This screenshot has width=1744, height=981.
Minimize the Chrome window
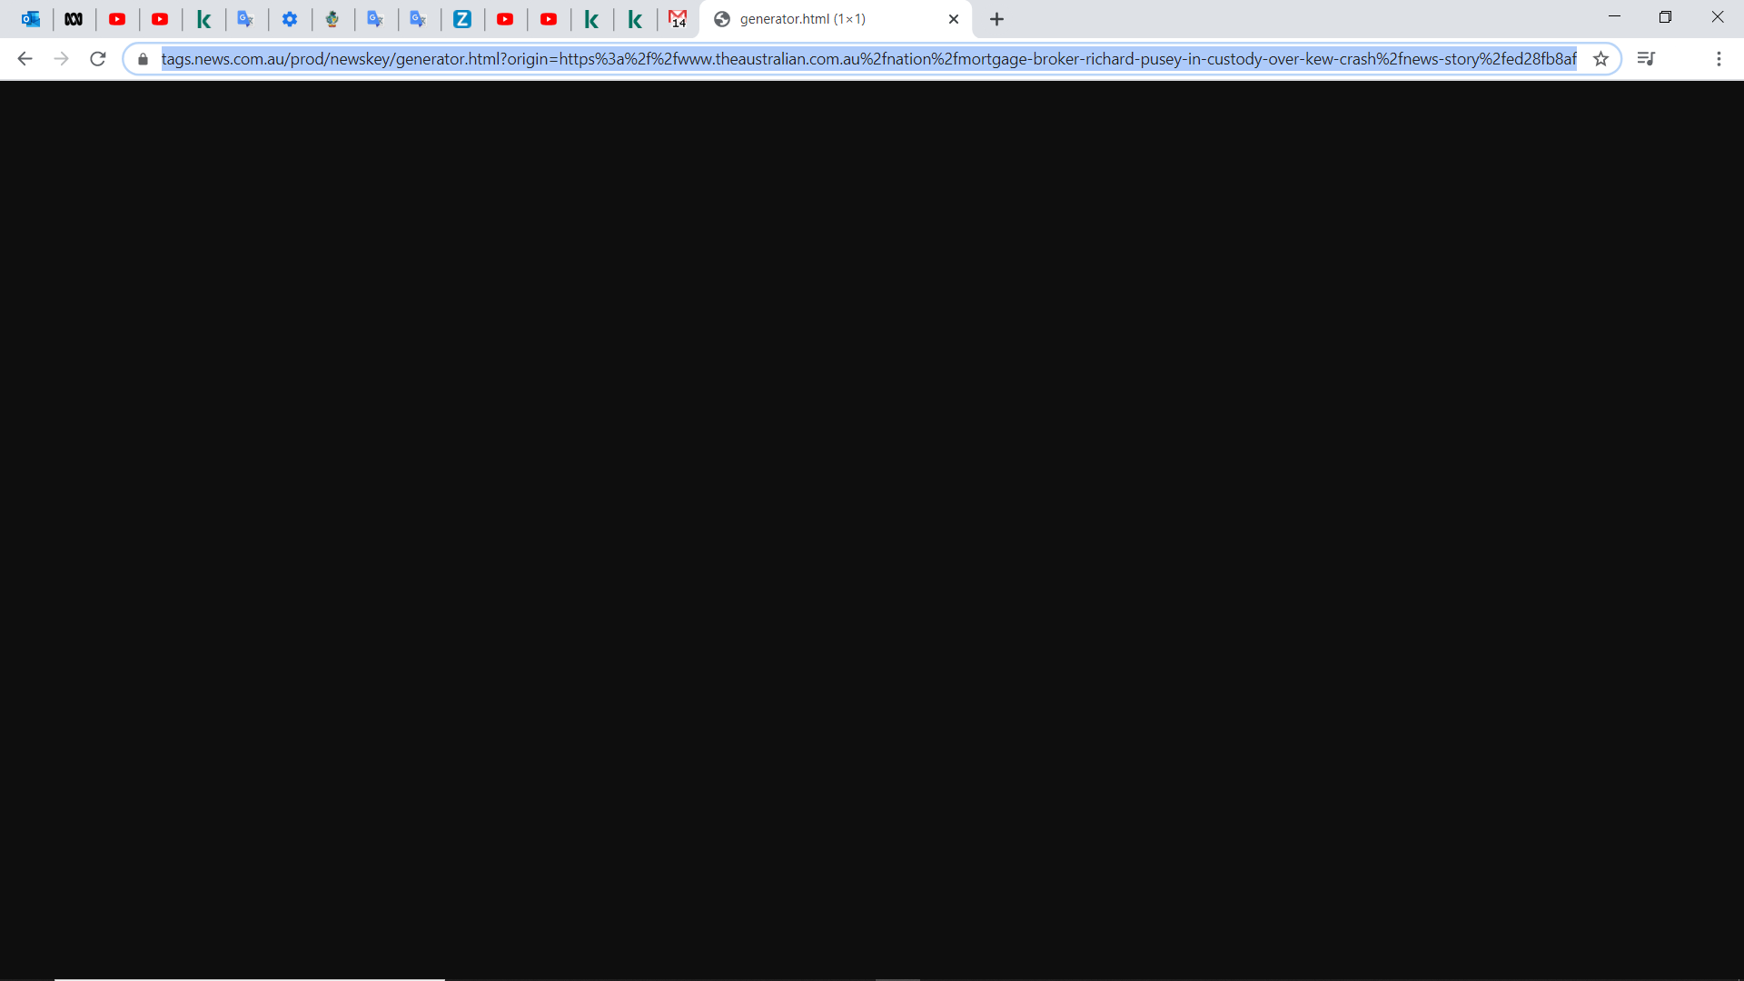coord(1614,17)
